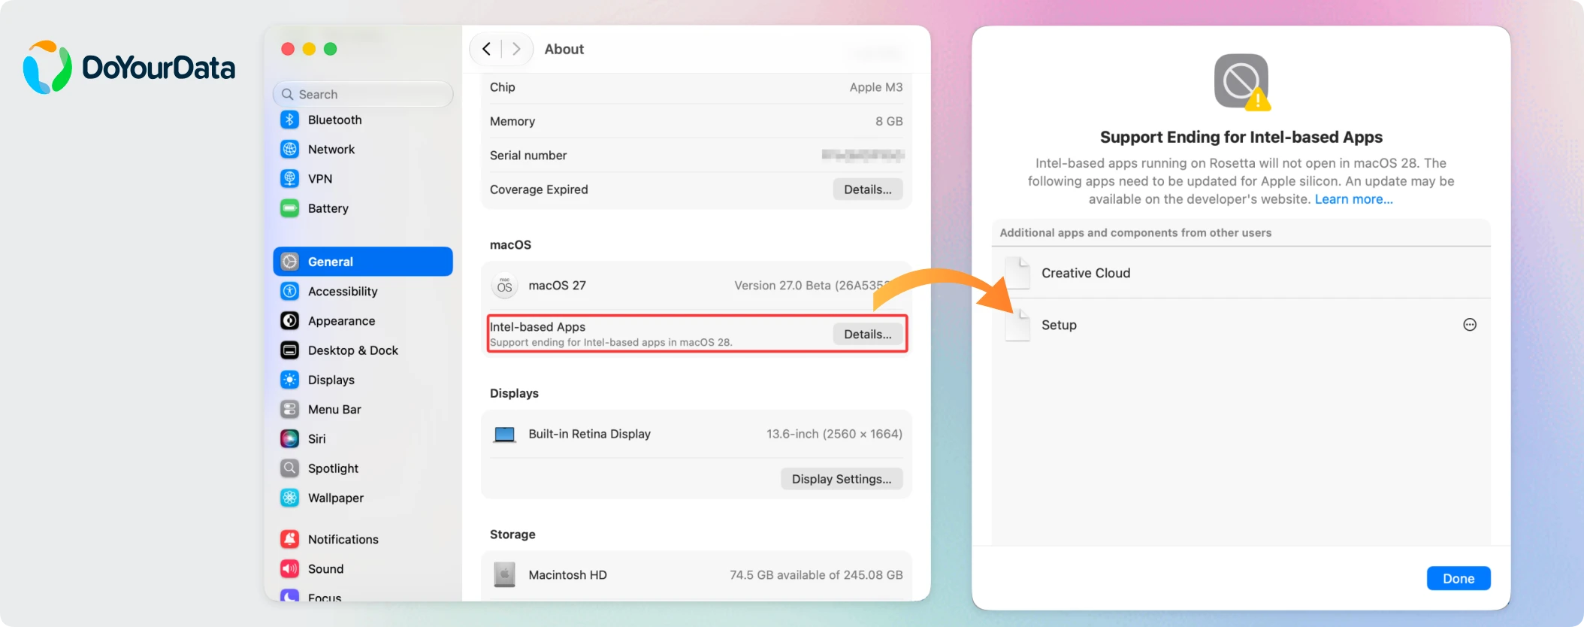Click the About page title
The width and height of the screenshot is (1584, 627).
point(564,49)
